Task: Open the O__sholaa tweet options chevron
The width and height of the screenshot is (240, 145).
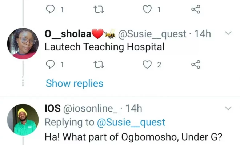Action: point(228,34)
